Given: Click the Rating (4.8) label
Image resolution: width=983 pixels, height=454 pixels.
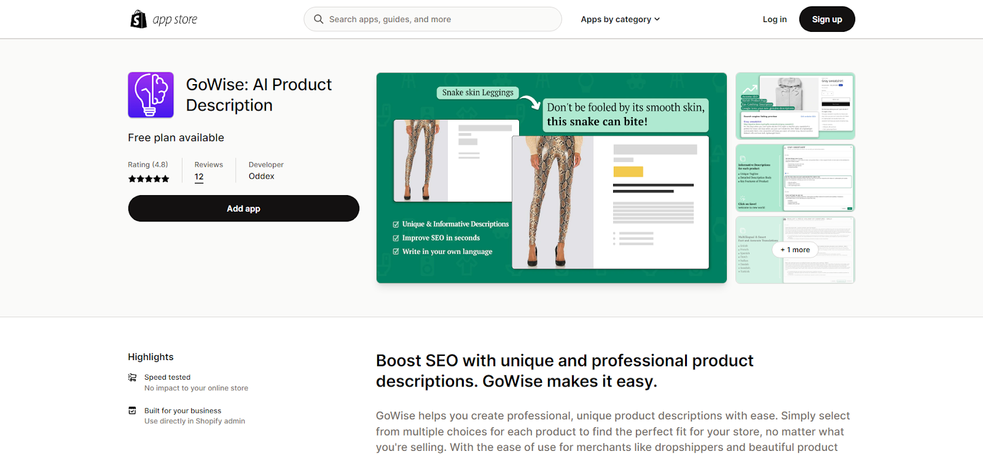Looking at the screenshot, I should click(x=148, y=164).
